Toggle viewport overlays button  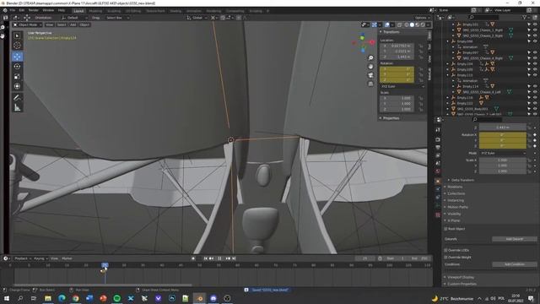[387, 24]
